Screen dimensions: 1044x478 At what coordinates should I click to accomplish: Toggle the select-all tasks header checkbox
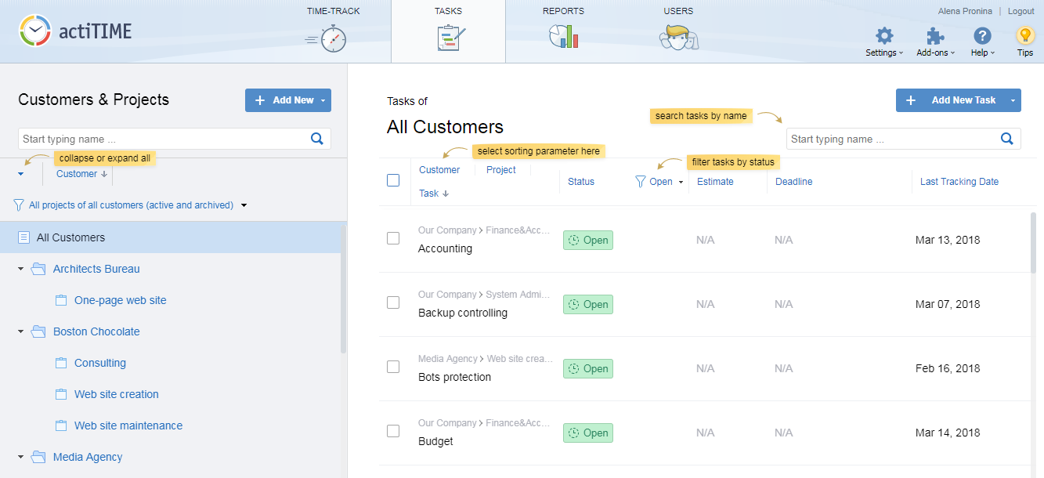pyautogui.click(x=393, y=180)
